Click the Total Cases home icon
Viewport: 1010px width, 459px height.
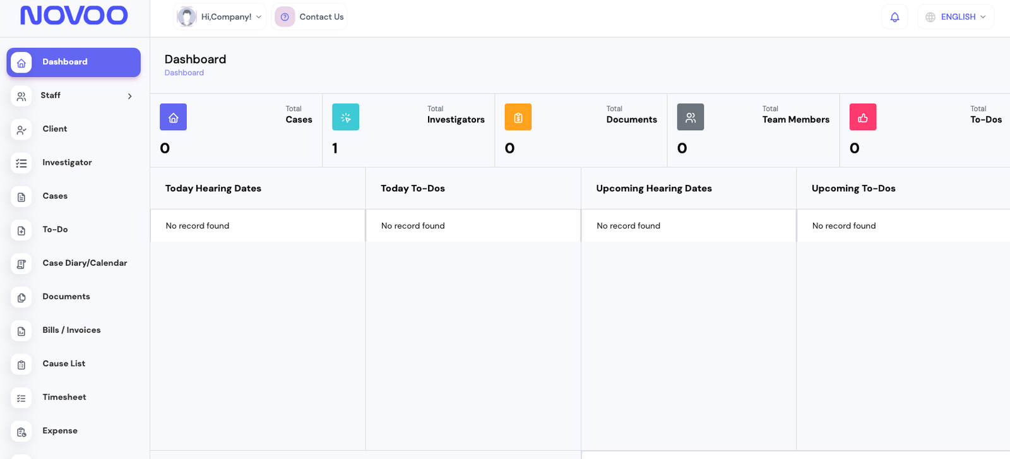173,117
